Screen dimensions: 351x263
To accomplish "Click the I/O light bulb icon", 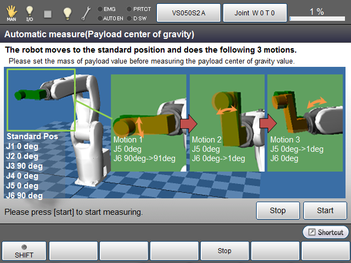I will tap(30, 12).
